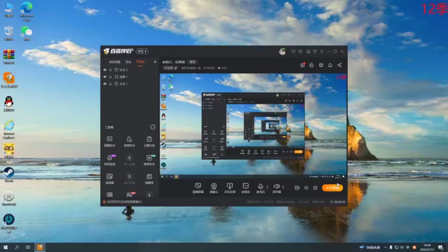Hide the 文本 2 layer with eye icon
Screen dimensions: 448x252
pyautogui.click(x=105, y=69)
